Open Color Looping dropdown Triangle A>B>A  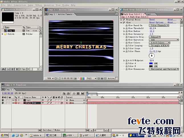pos(159,46)
